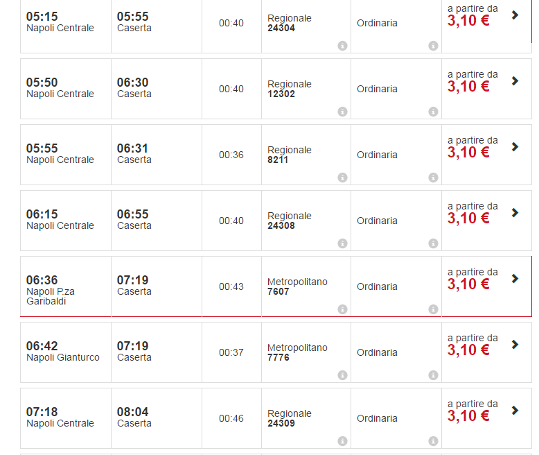Click info icon beside Regionale 24308

[x=342, y=243]
